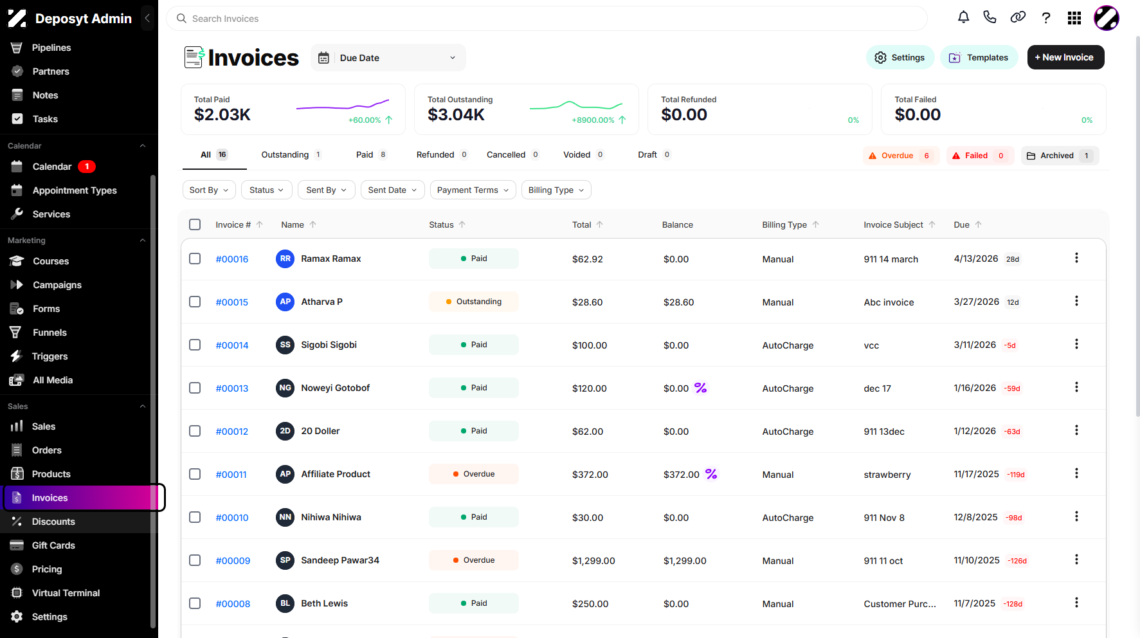
Task: Switch to the Draft tab
Action: [x=654, y=154]
